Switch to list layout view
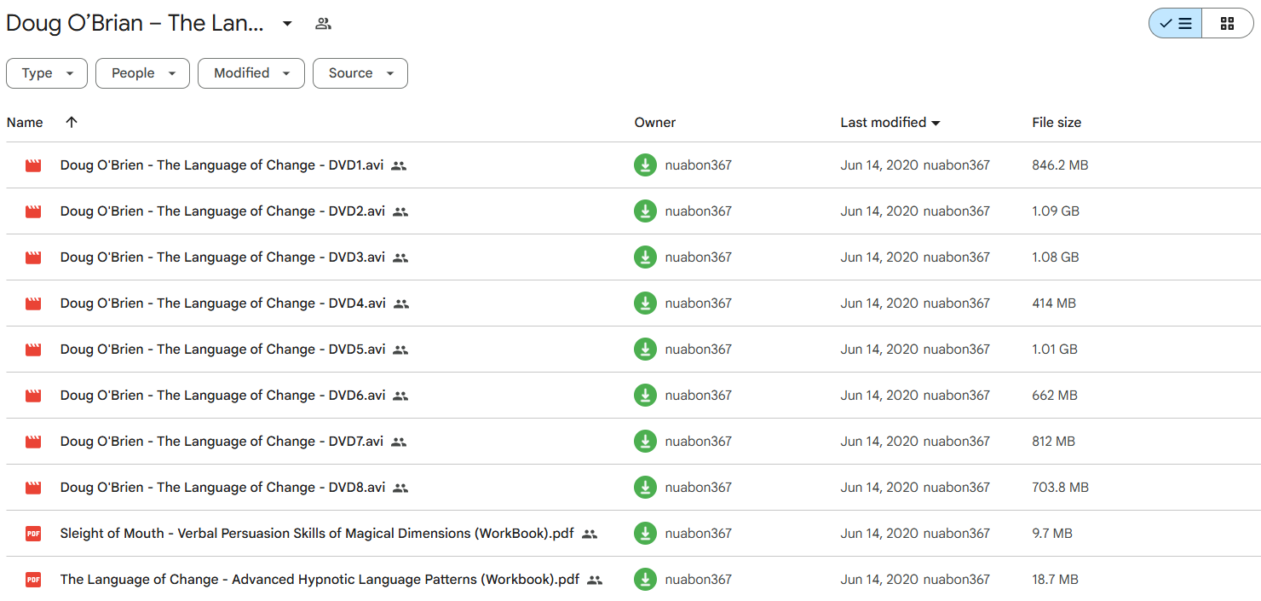 point(1176,24)
